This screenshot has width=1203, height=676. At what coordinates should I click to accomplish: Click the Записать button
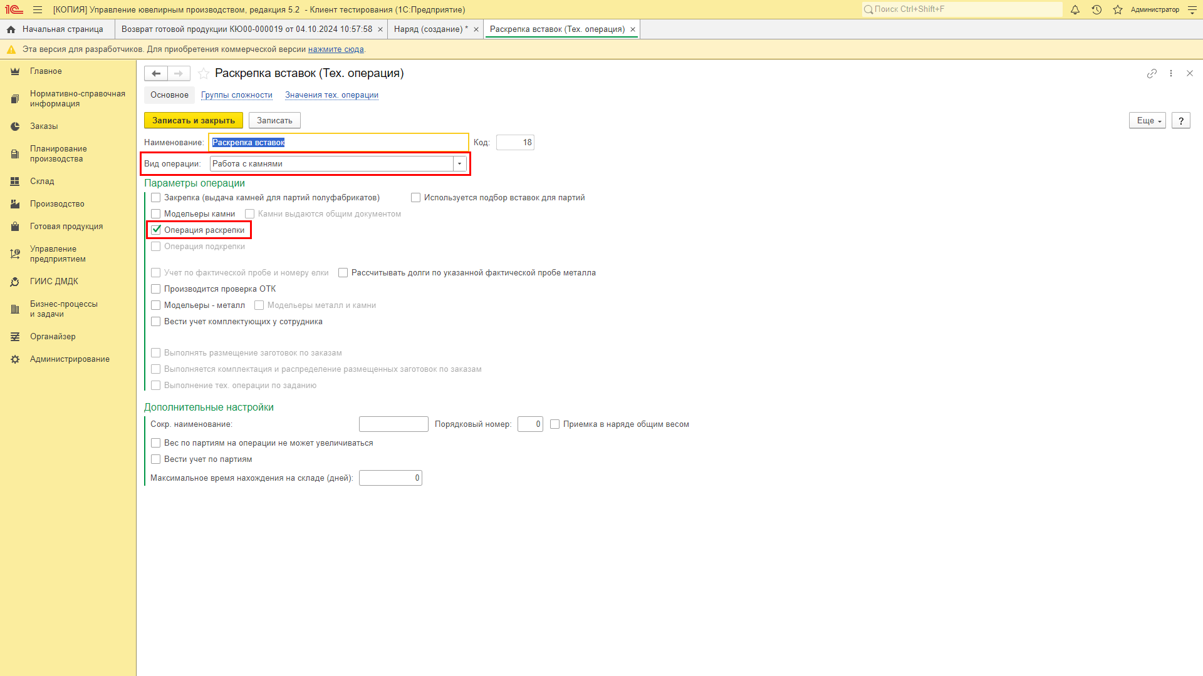coord(274,121)
